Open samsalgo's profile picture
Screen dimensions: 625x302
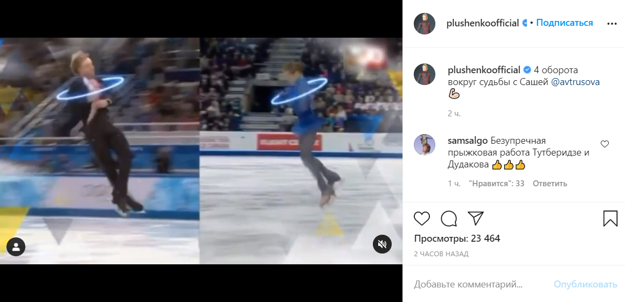click(x=425, y=145)
